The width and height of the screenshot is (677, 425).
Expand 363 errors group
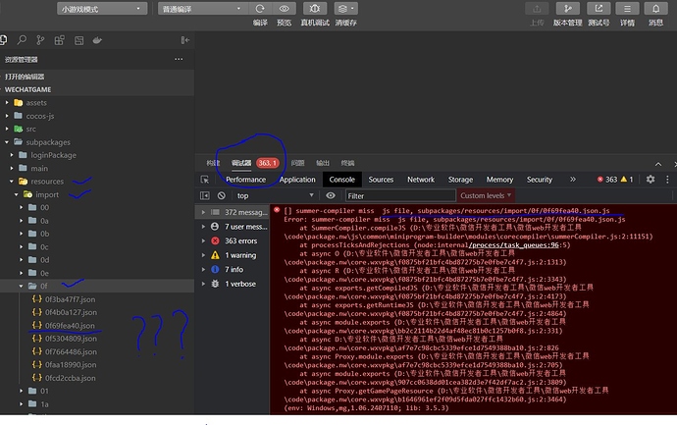203,241
